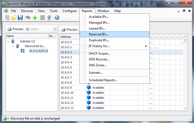Click Preview in the address pane

coord(69,30)
